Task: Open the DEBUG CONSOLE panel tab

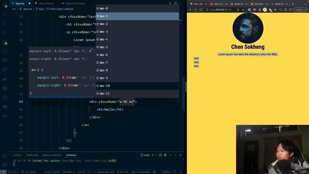Action: pos(52,155)
